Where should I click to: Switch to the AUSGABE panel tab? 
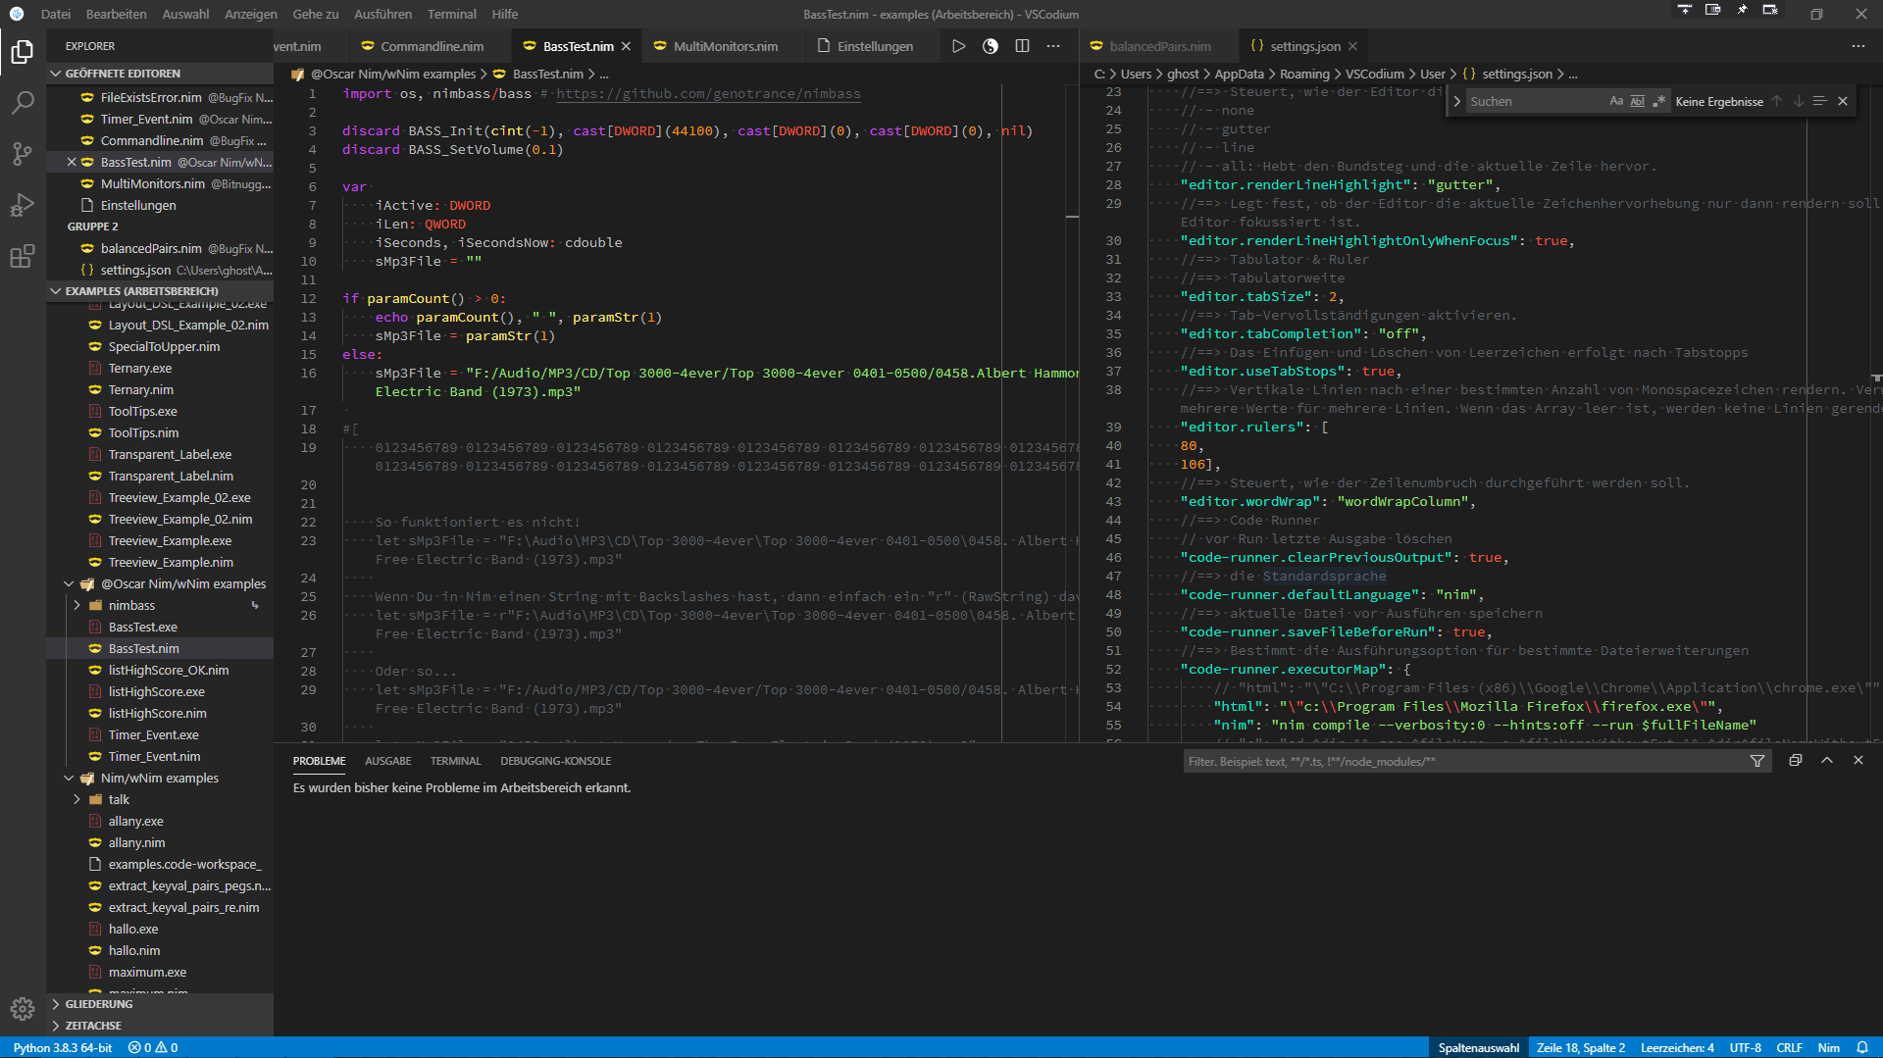[x=387, y=761]
